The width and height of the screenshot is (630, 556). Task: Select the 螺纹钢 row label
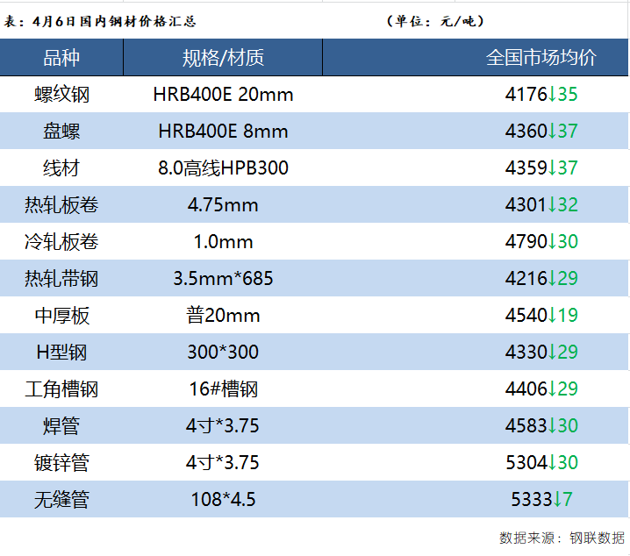(61, 95)
